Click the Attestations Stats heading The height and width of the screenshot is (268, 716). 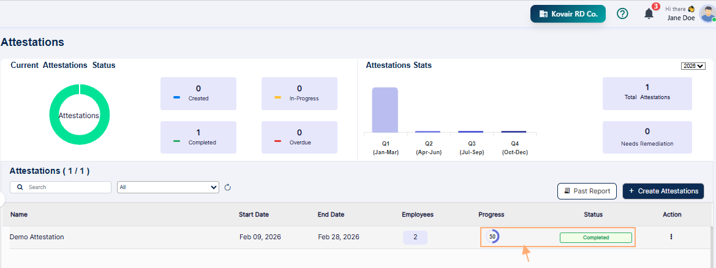pyautogui.click(x=399, y=65)
